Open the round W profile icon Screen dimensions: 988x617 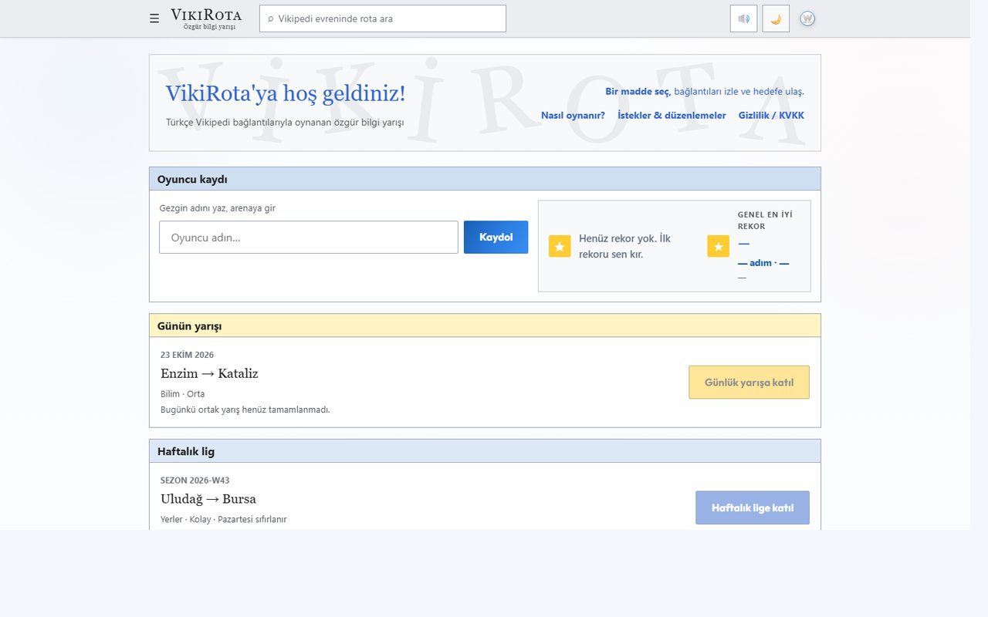[807, 19]
